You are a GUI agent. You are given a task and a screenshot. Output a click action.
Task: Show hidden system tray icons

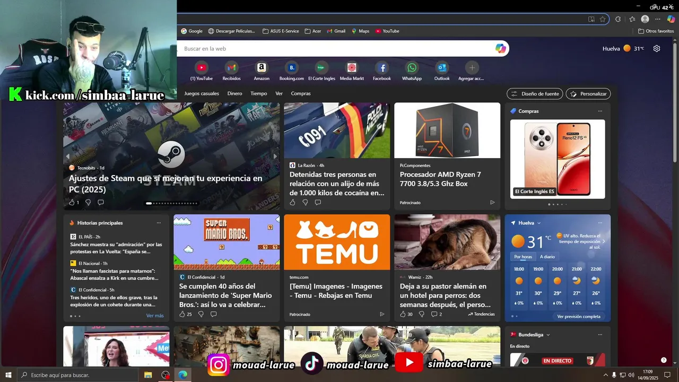605,375
